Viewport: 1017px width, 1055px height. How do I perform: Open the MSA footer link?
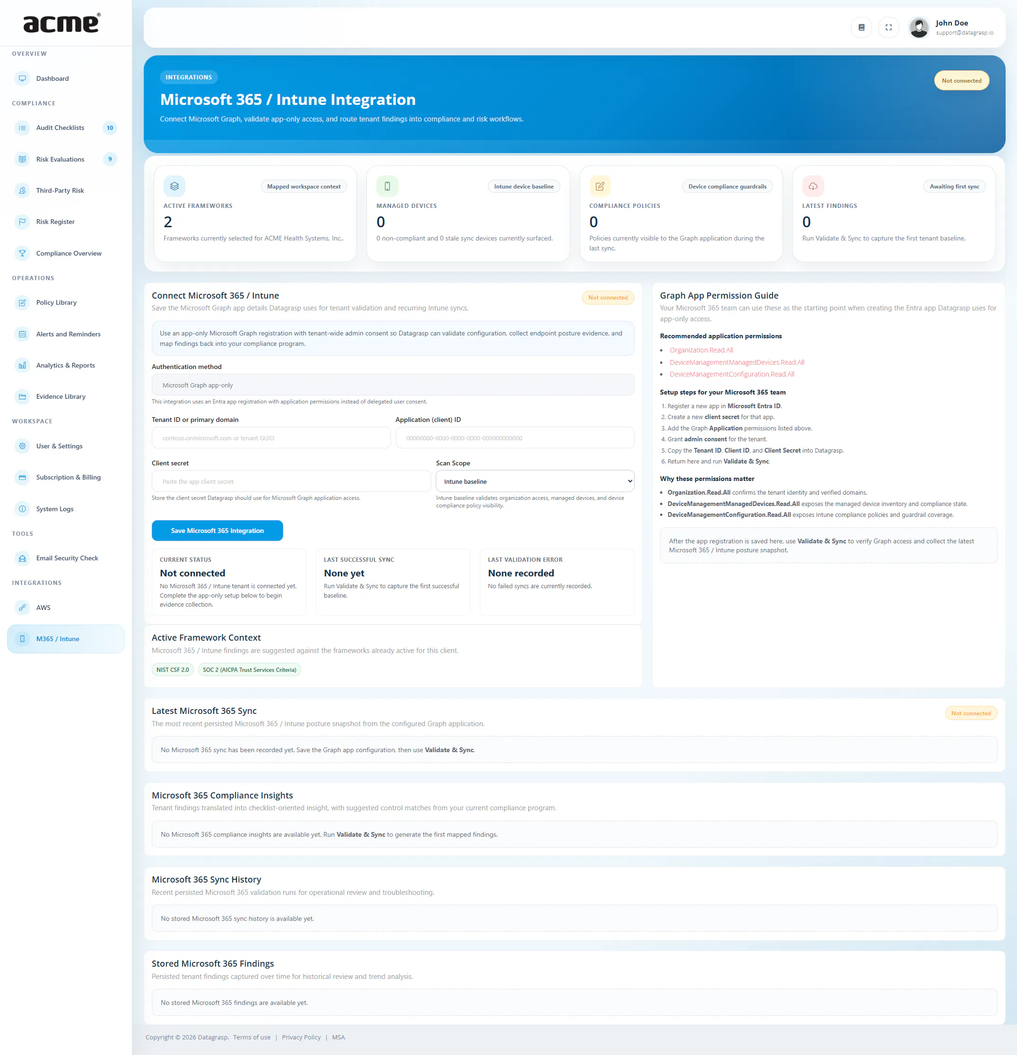[x=338, y=1037]
